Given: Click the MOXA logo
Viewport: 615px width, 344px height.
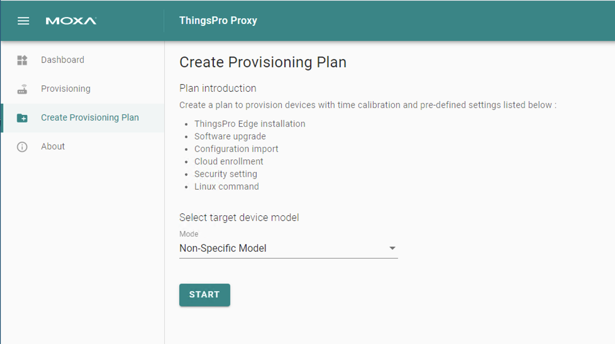Looking at the screenshot, I should coord(71,21).
